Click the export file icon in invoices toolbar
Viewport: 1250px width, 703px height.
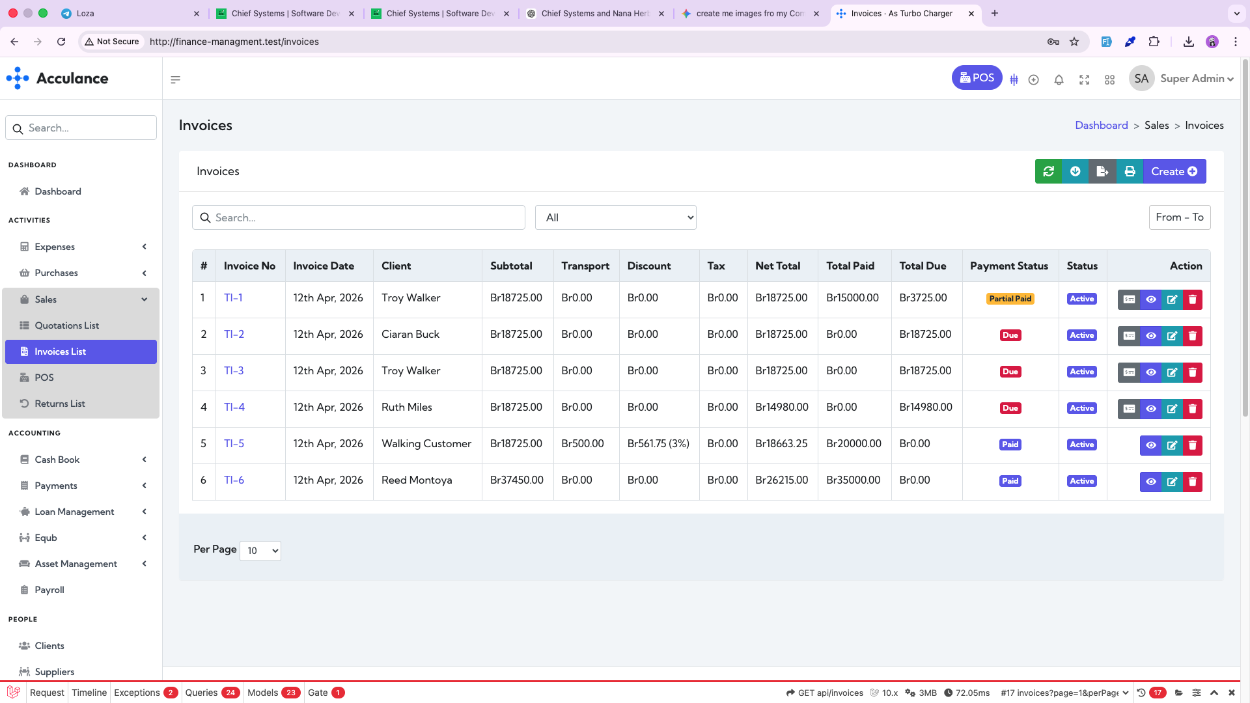click(1102, 171)
